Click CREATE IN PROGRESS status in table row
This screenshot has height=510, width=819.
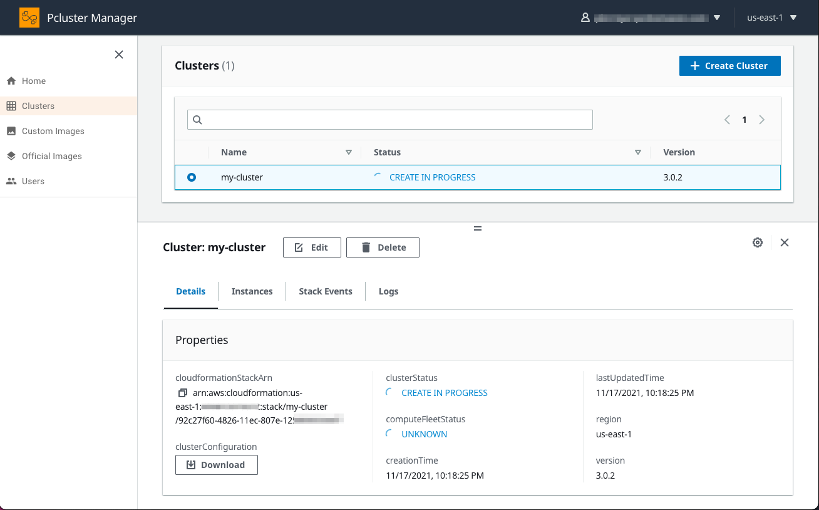click(x=432, y=177)
